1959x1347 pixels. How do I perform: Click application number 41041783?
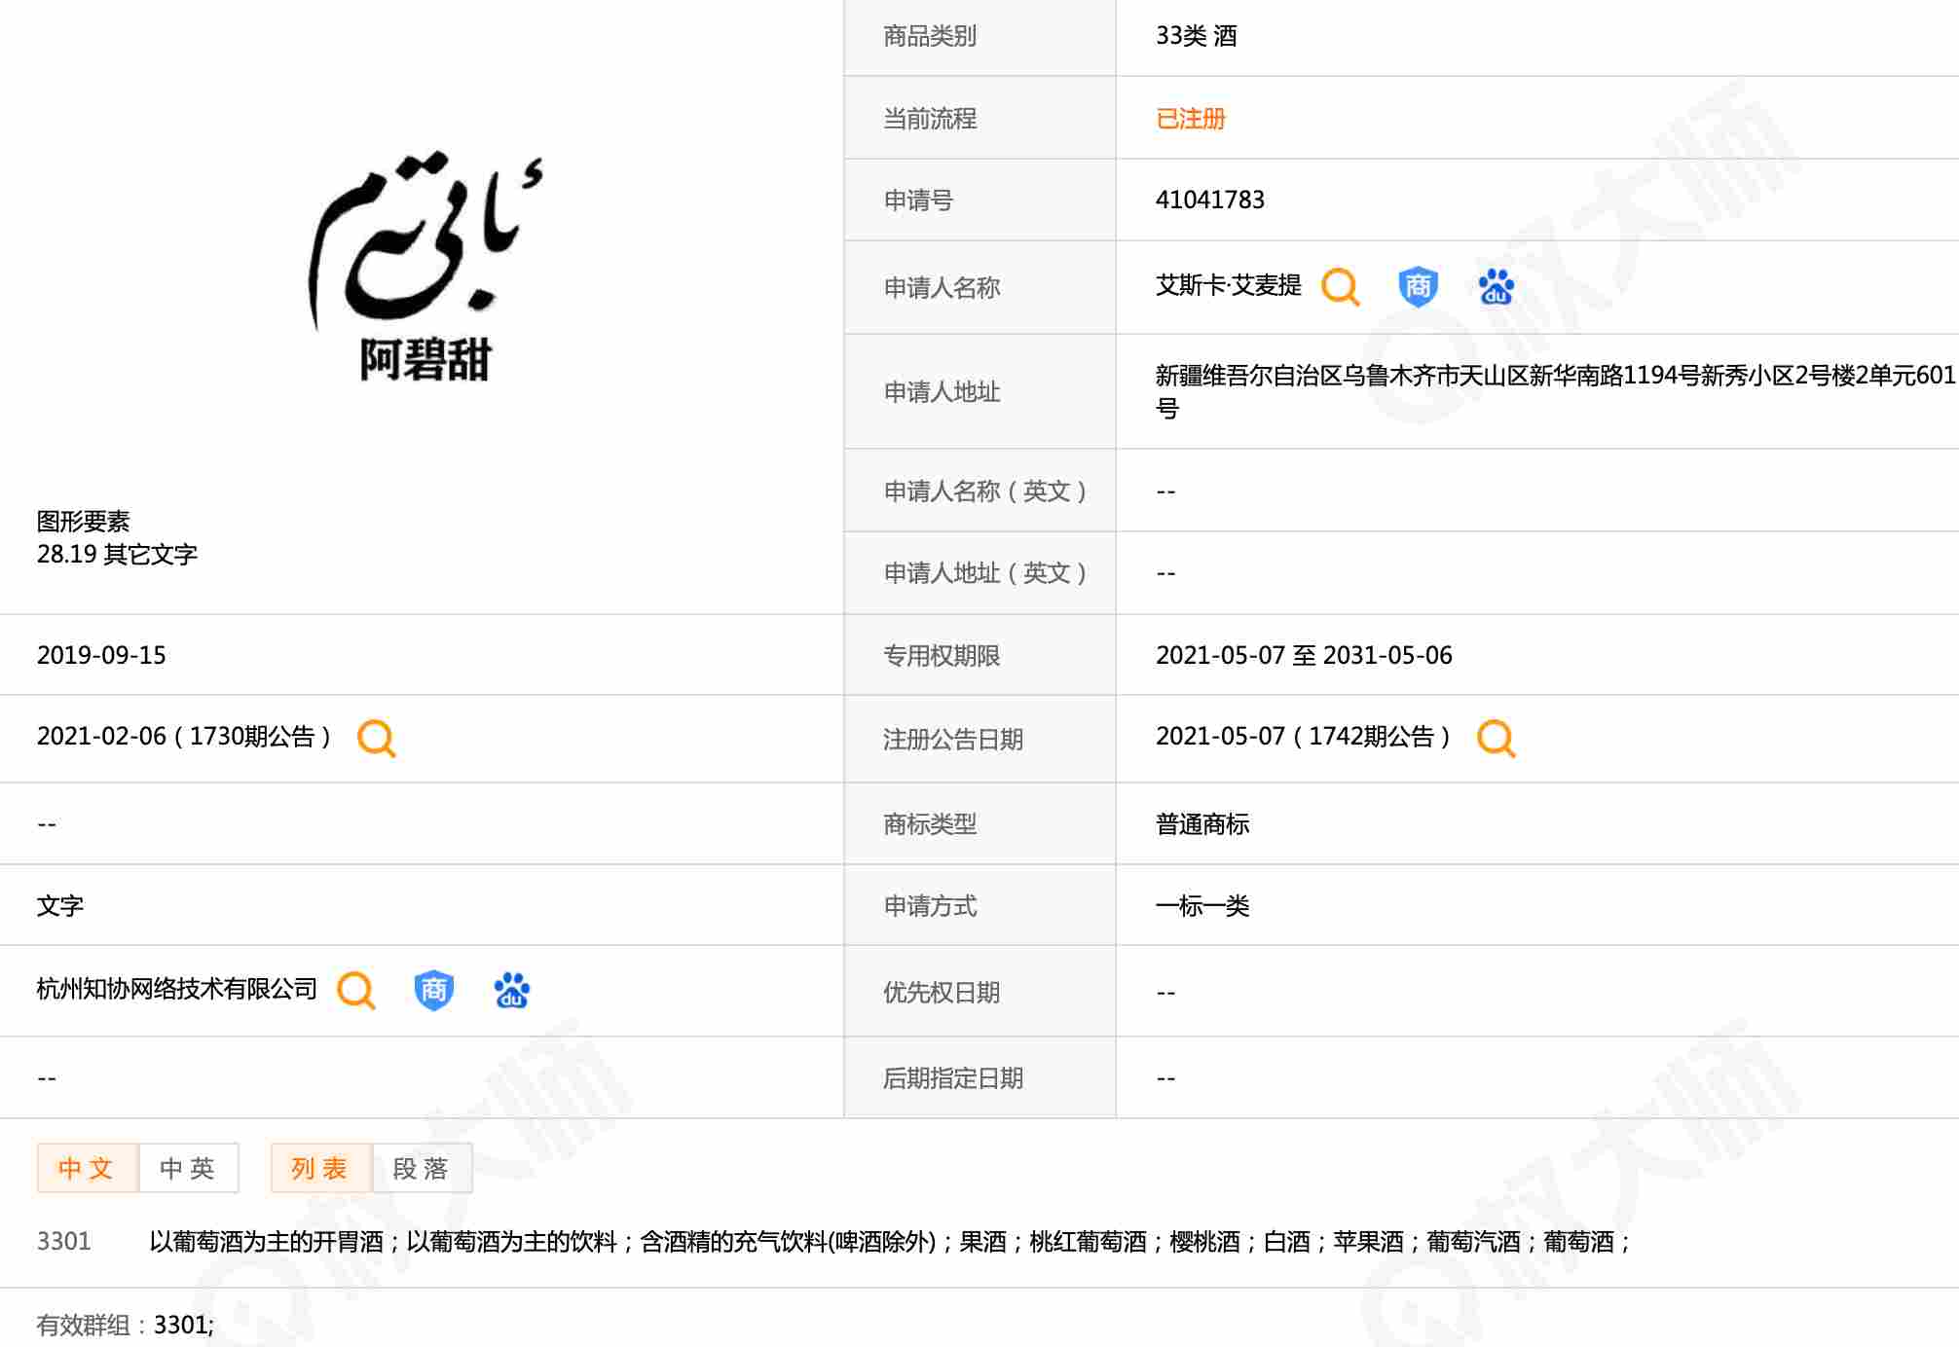[x=1209, y=200]
